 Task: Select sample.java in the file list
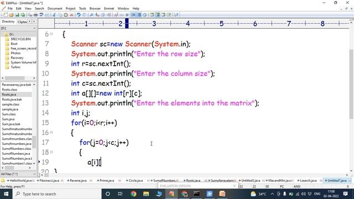coord(10,109)
